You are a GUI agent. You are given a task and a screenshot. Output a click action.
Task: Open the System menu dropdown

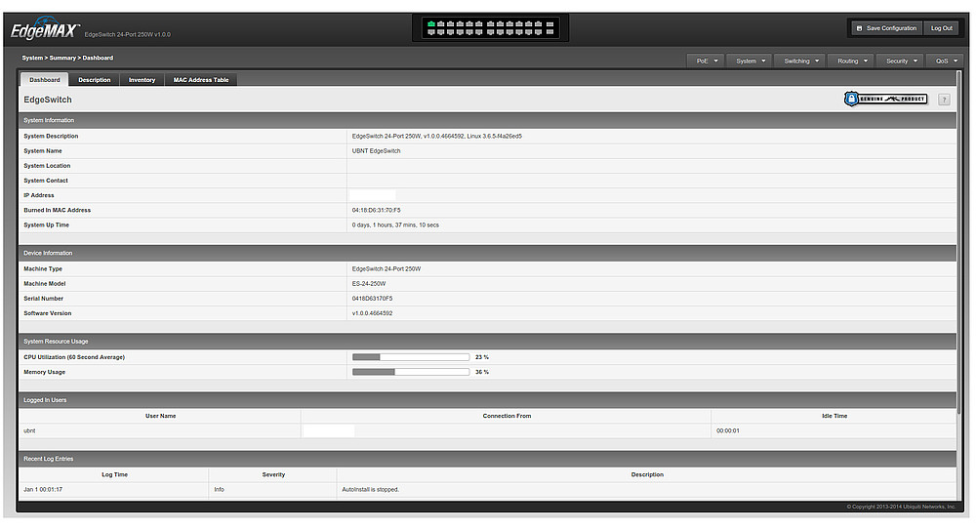[750, 61]
